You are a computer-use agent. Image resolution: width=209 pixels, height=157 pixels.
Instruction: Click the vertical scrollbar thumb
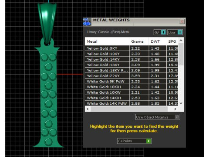181,54
